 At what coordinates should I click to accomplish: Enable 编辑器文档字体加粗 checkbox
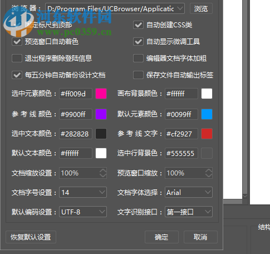[x=138, y=58]
